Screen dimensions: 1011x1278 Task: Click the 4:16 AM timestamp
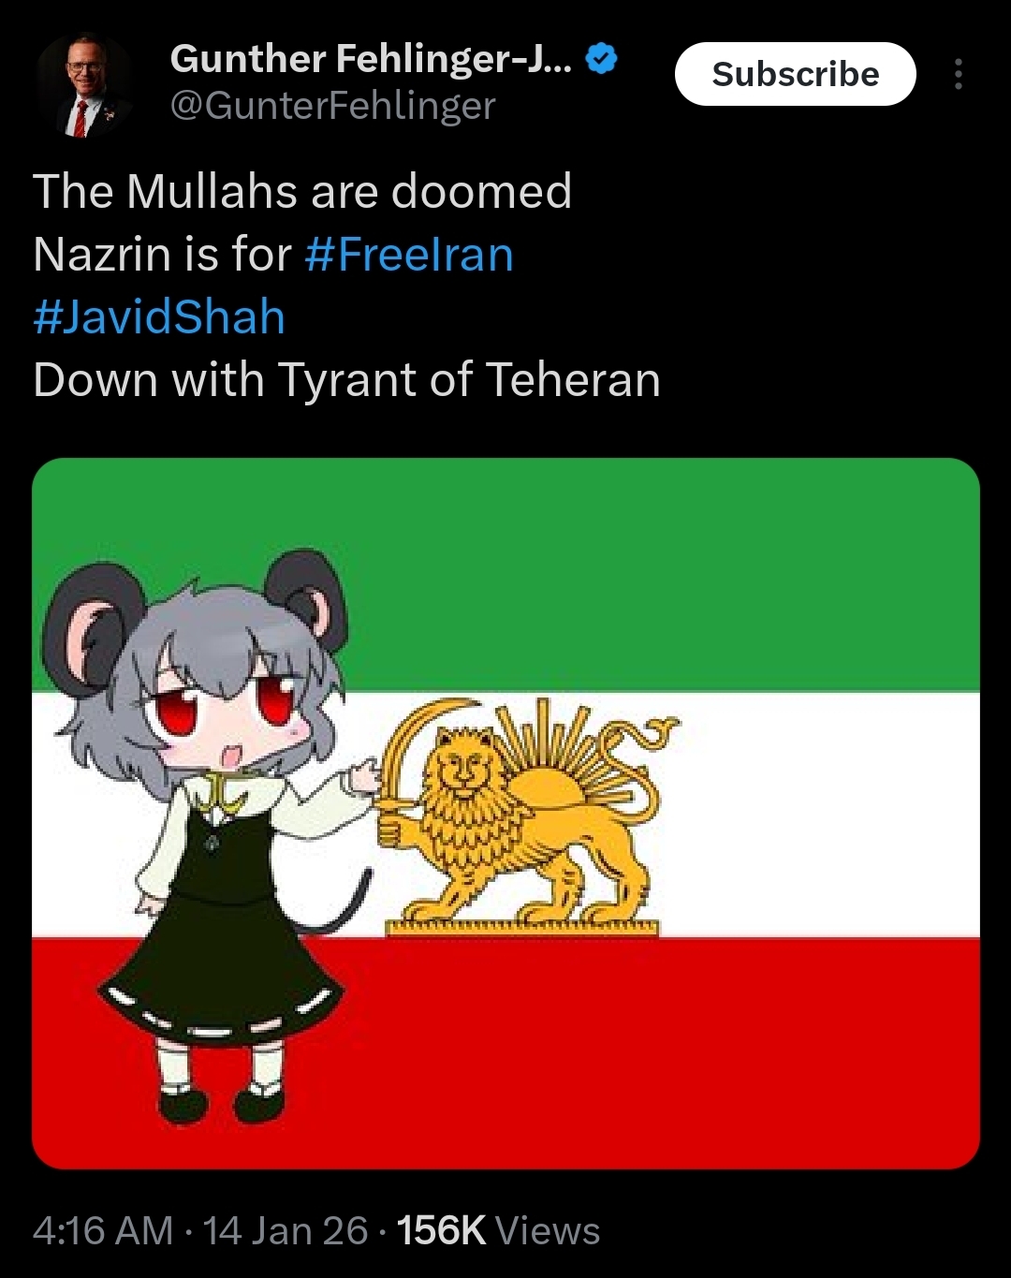[103, 1230]
